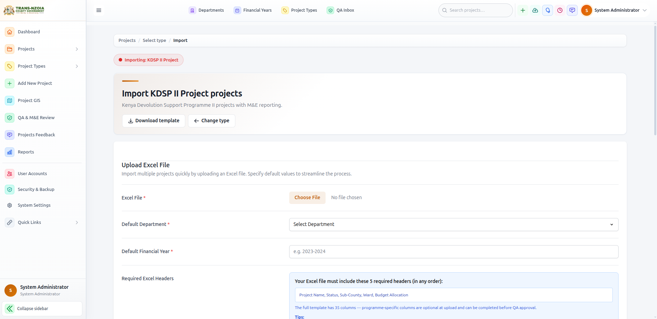Click the cloud upload icon in the top bar
The height and width of the screenshot is (319, 657).
point(535,10)
